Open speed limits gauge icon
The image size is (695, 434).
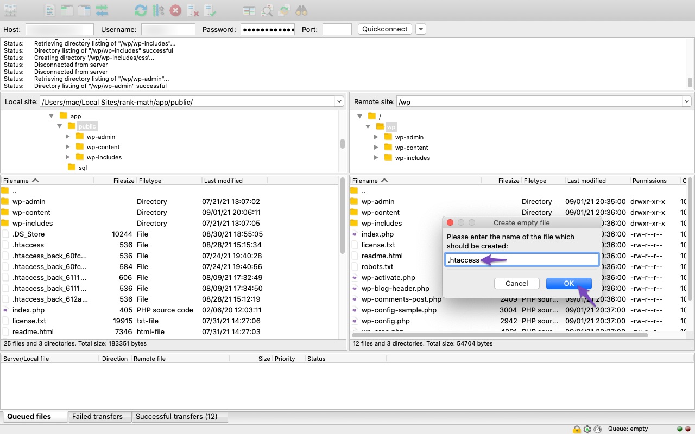tap(597, 429)
